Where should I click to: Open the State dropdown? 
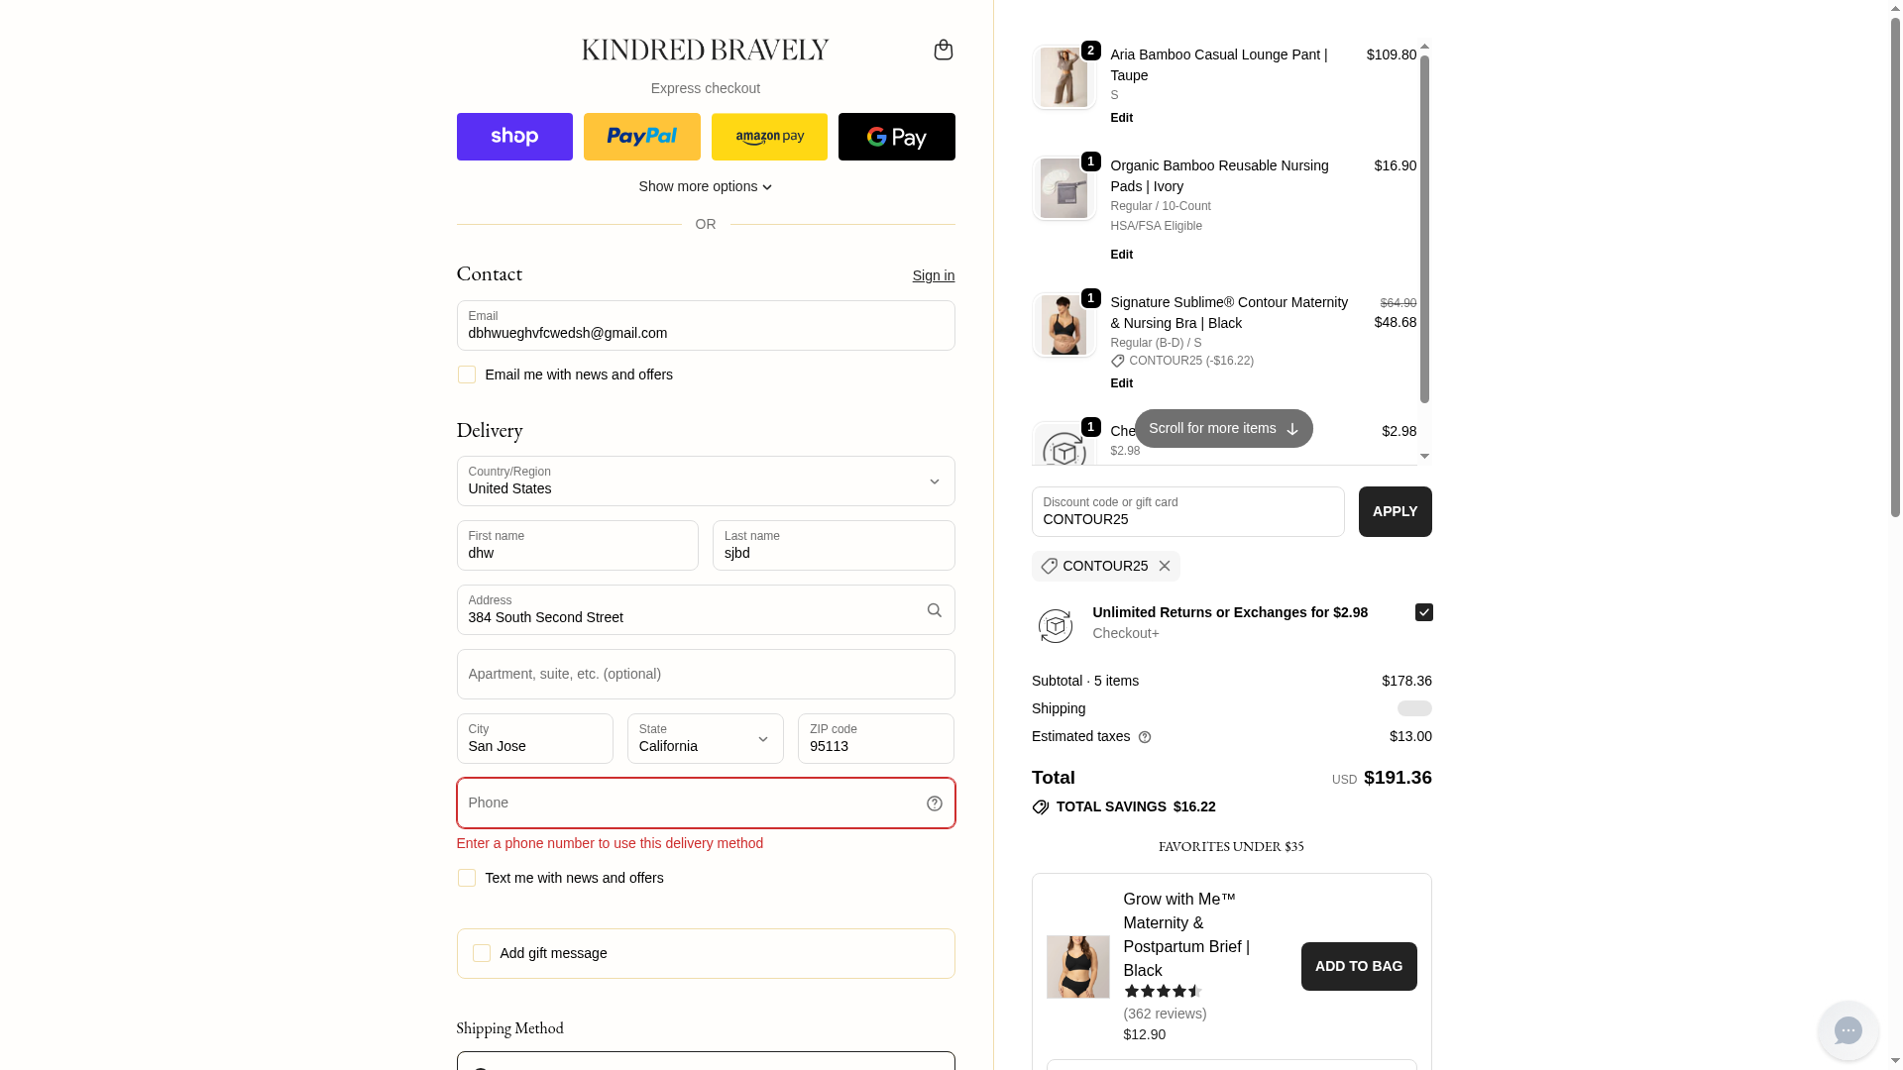(705, 739)
